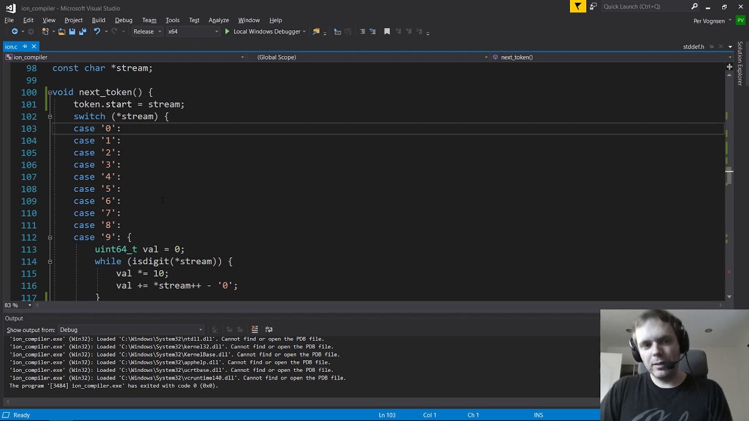The height and width of the screenshot is (421, 749).
Task: Click the status bar Ready icon
Action: point(6,415)
